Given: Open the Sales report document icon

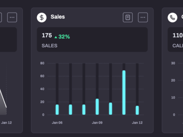Looking at the screenshot, I should 128,17.
